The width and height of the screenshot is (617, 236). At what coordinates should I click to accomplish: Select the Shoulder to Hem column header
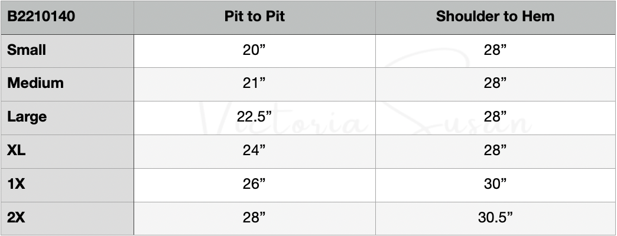tap(495, 16)
